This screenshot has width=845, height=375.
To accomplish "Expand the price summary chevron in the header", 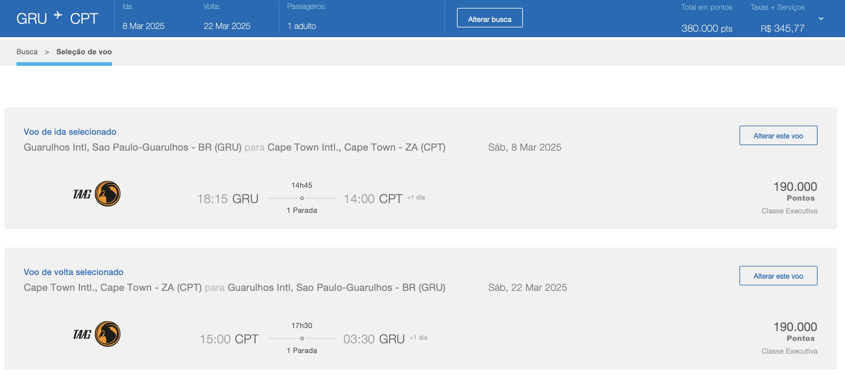I will 821,19.
